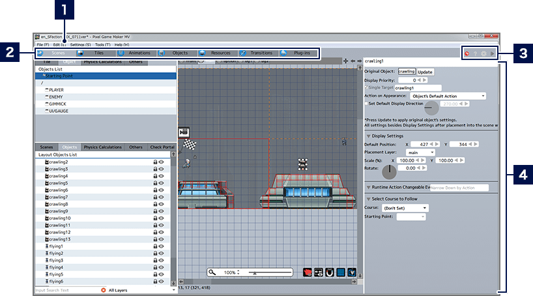
Task: Switch to the Check Portal tab
Action: point(162,147)
